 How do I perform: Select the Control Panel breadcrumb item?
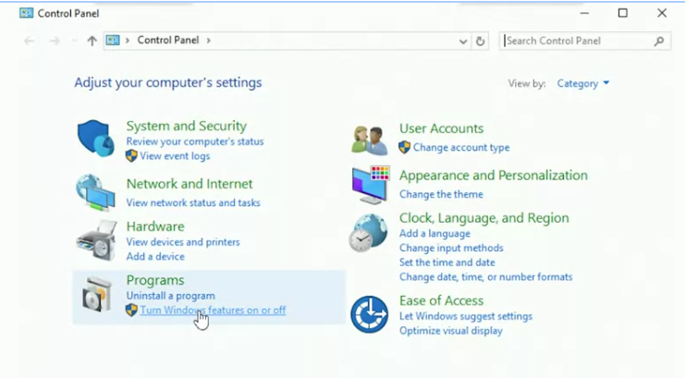[x=168, y=41]
